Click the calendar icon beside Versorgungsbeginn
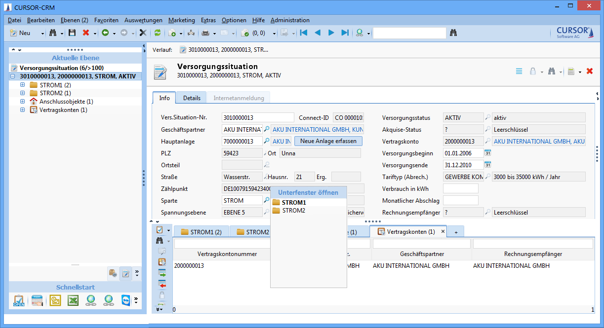 487,153
